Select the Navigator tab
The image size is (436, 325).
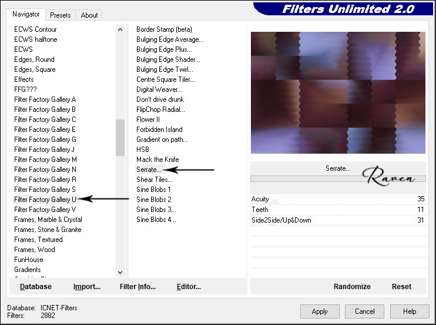pos(26,14)
